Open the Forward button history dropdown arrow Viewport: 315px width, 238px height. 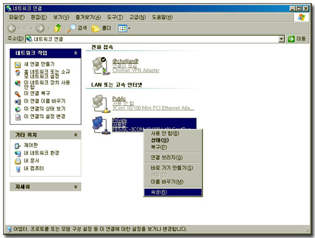coord(49,28)
